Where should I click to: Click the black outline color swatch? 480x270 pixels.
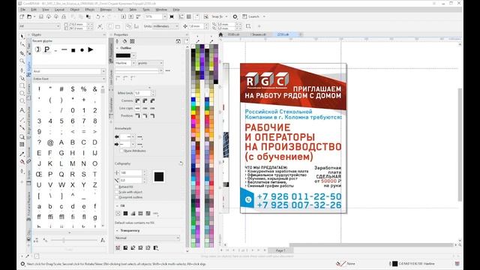[123, 55]
